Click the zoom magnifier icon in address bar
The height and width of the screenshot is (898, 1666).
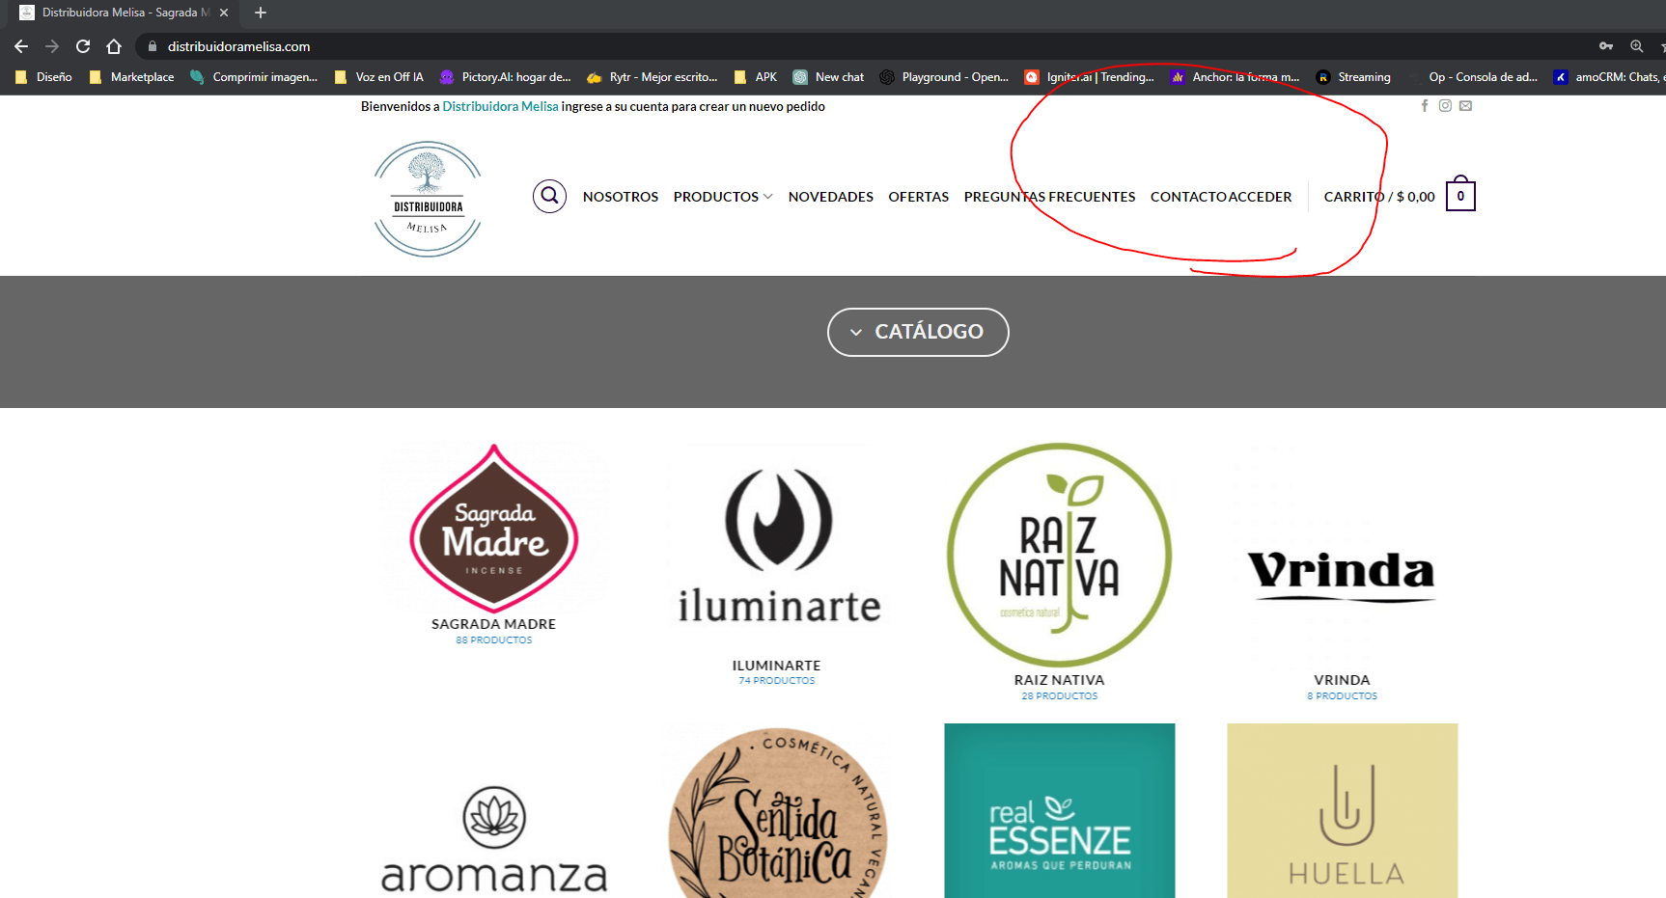point(1637,46)
